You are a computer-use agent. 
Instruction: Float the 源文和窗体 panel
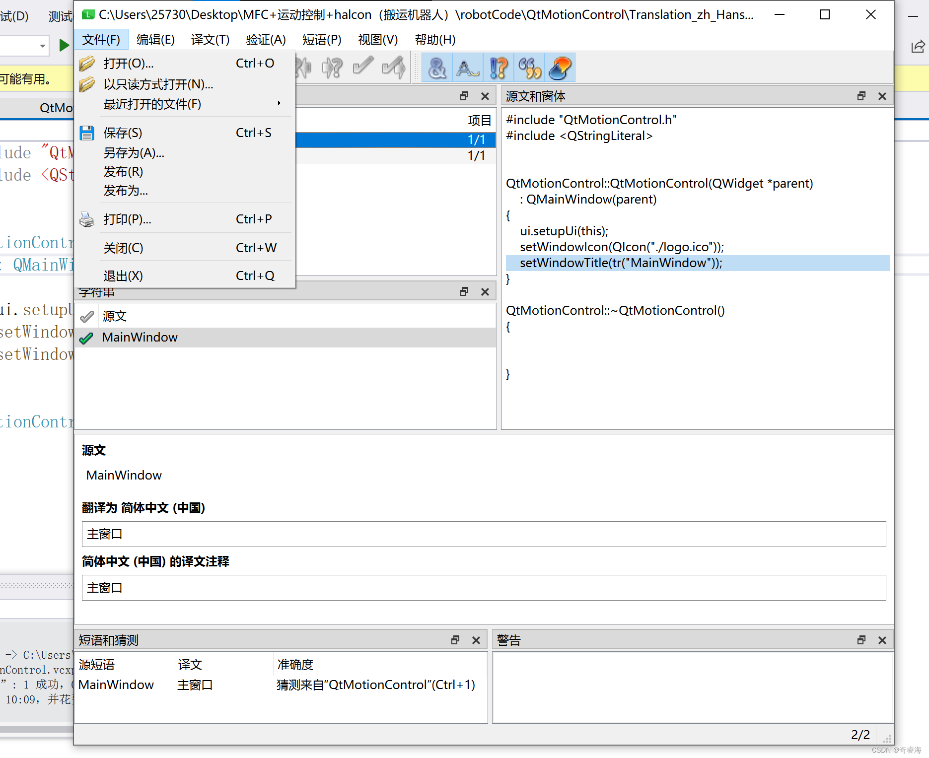coord(861,96)
